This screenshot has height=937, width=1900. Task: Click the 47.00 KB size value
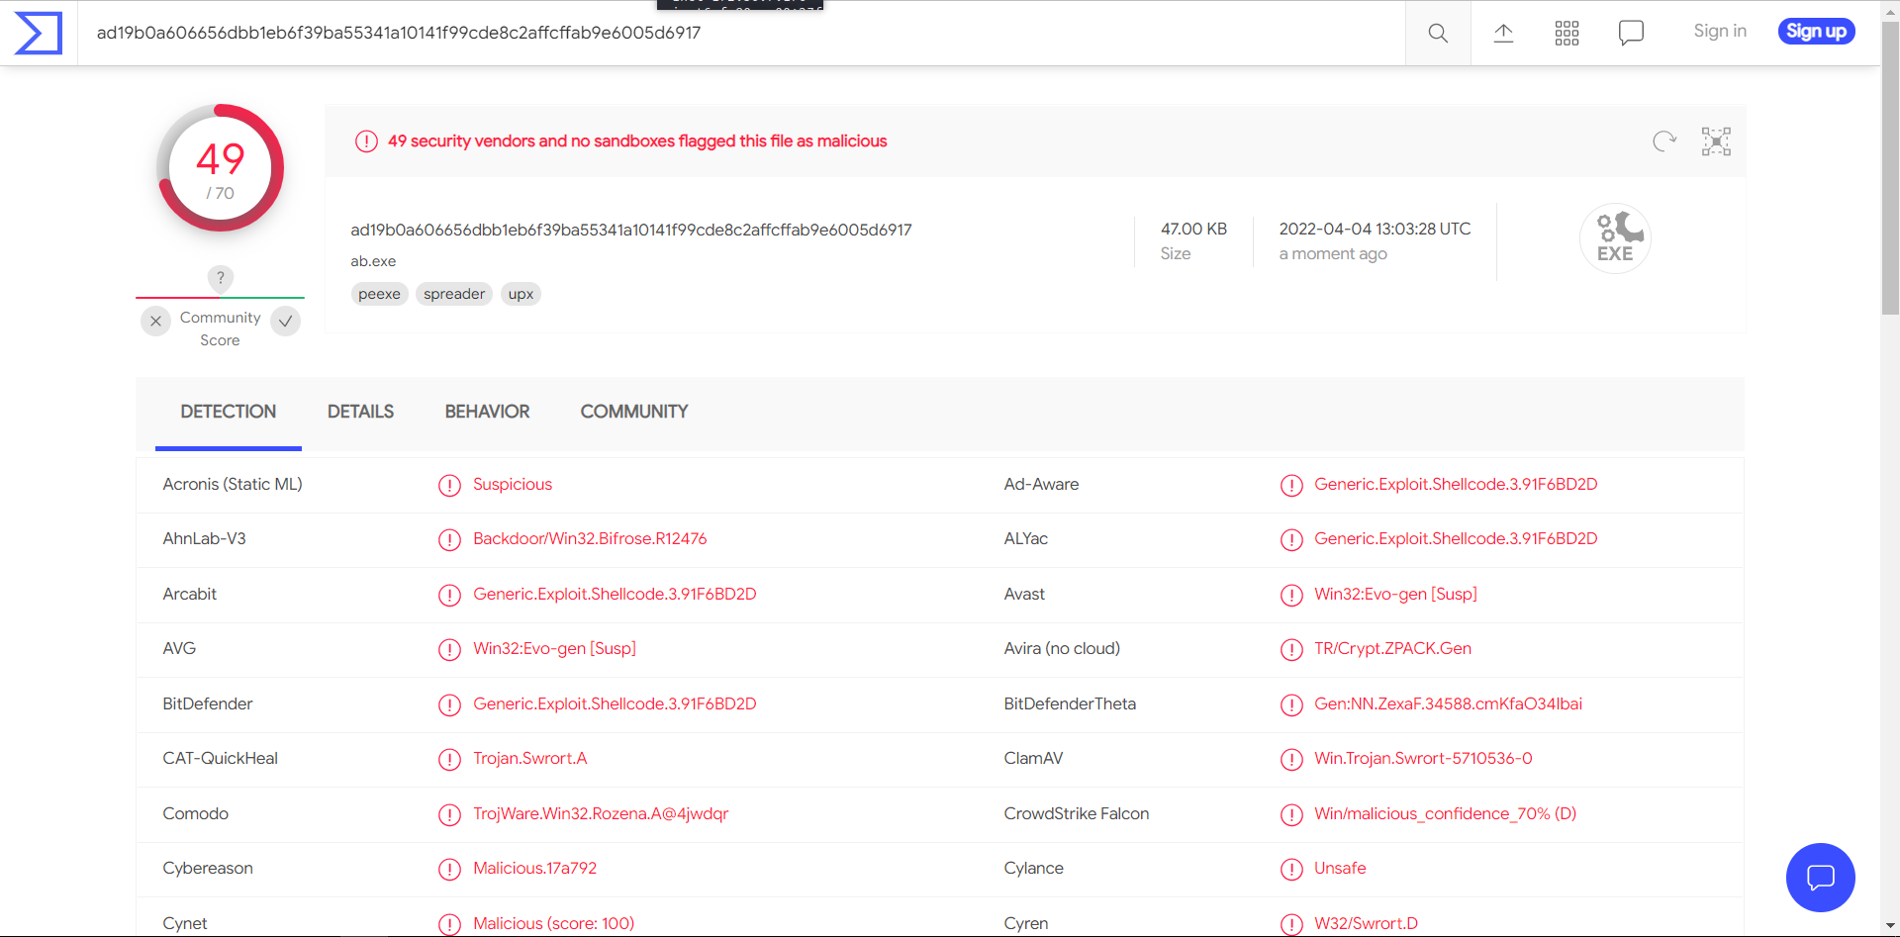coord(1193,230)
